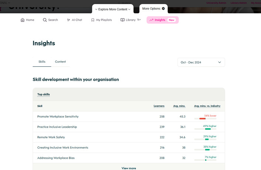
Task: Click the AI Chat sparkle icon
Action: click(x=68, y=20)
